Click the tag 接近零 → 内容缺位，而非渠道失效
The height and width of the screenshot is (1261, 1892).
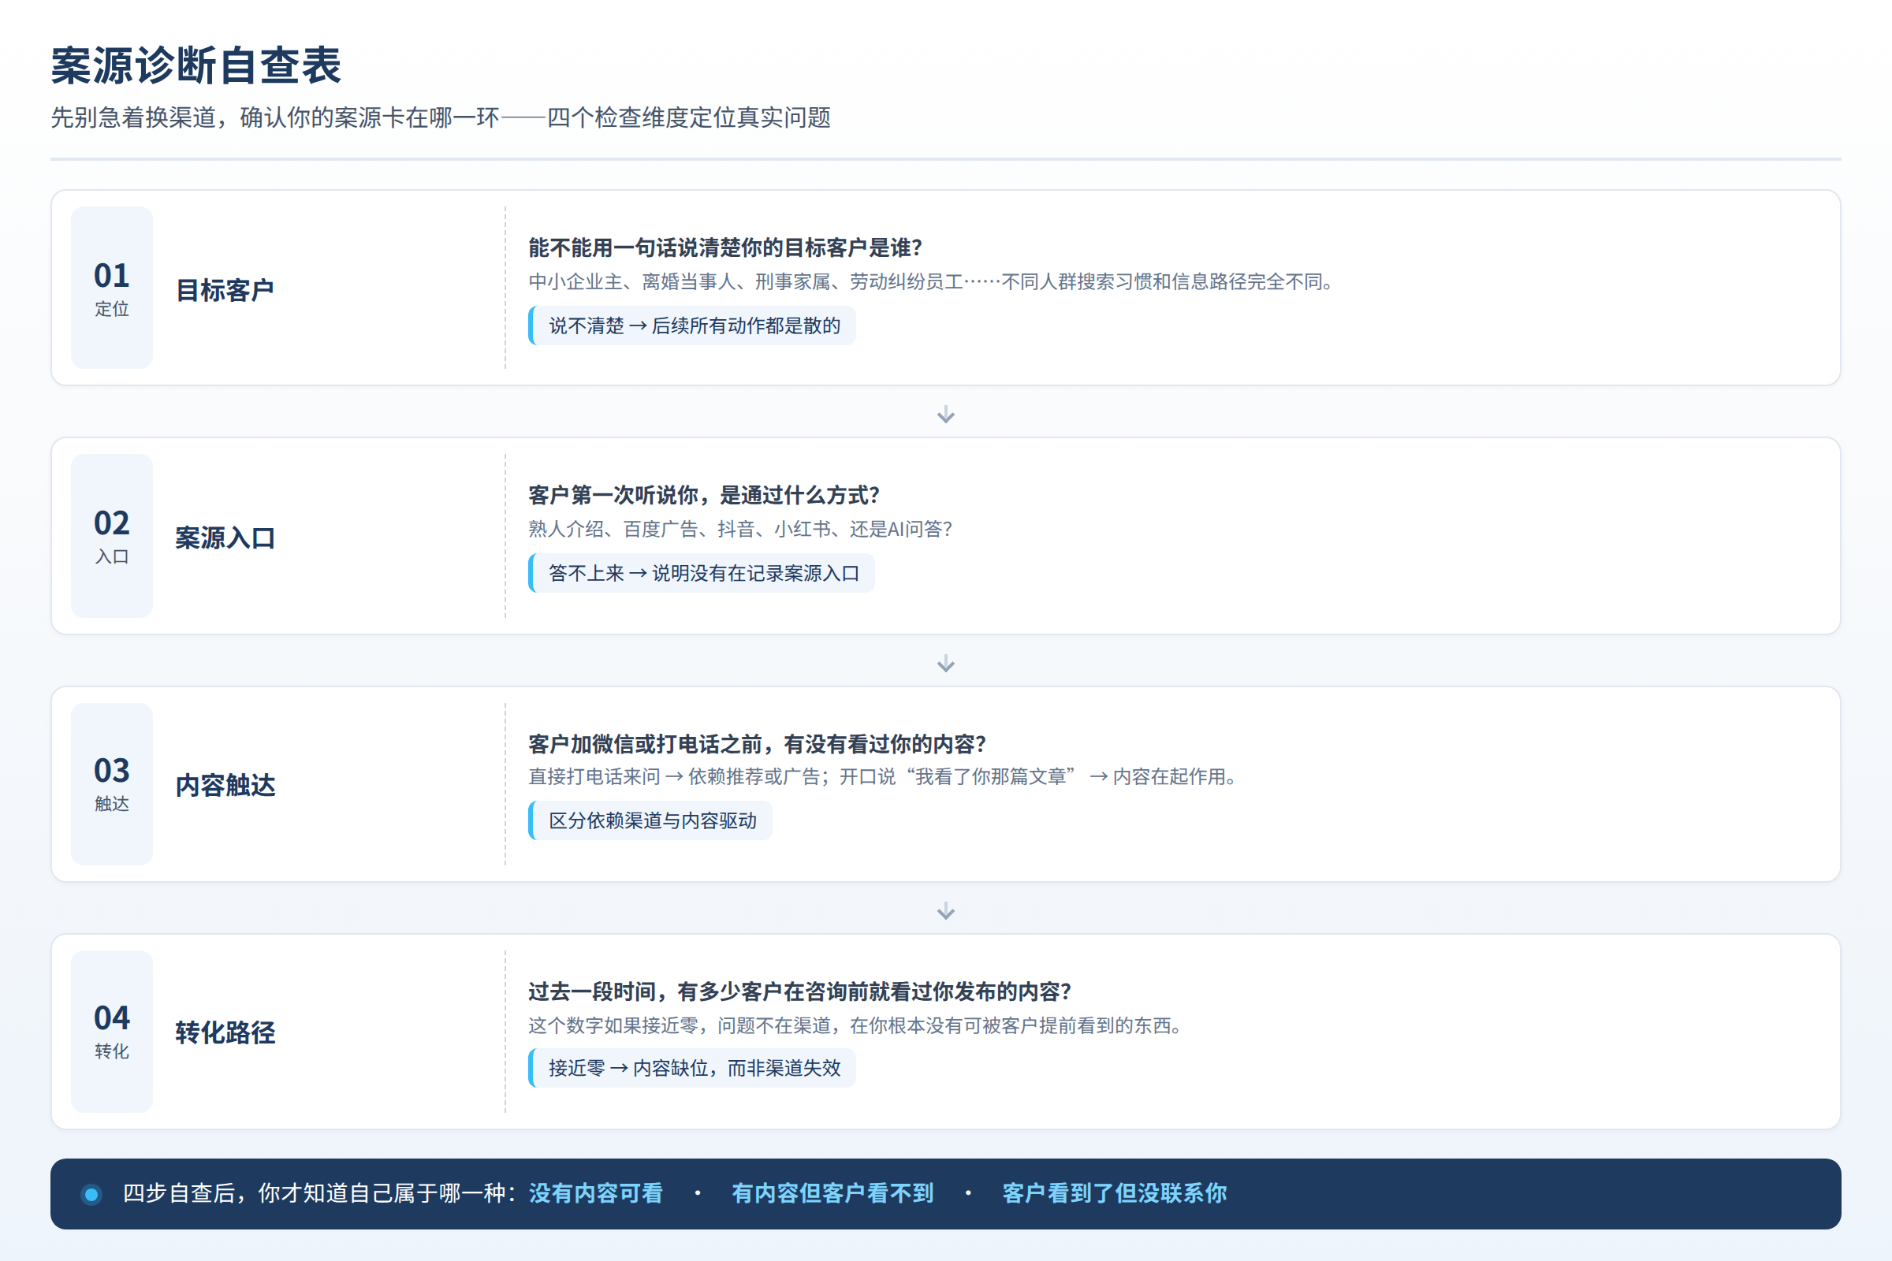[692, 1069]
